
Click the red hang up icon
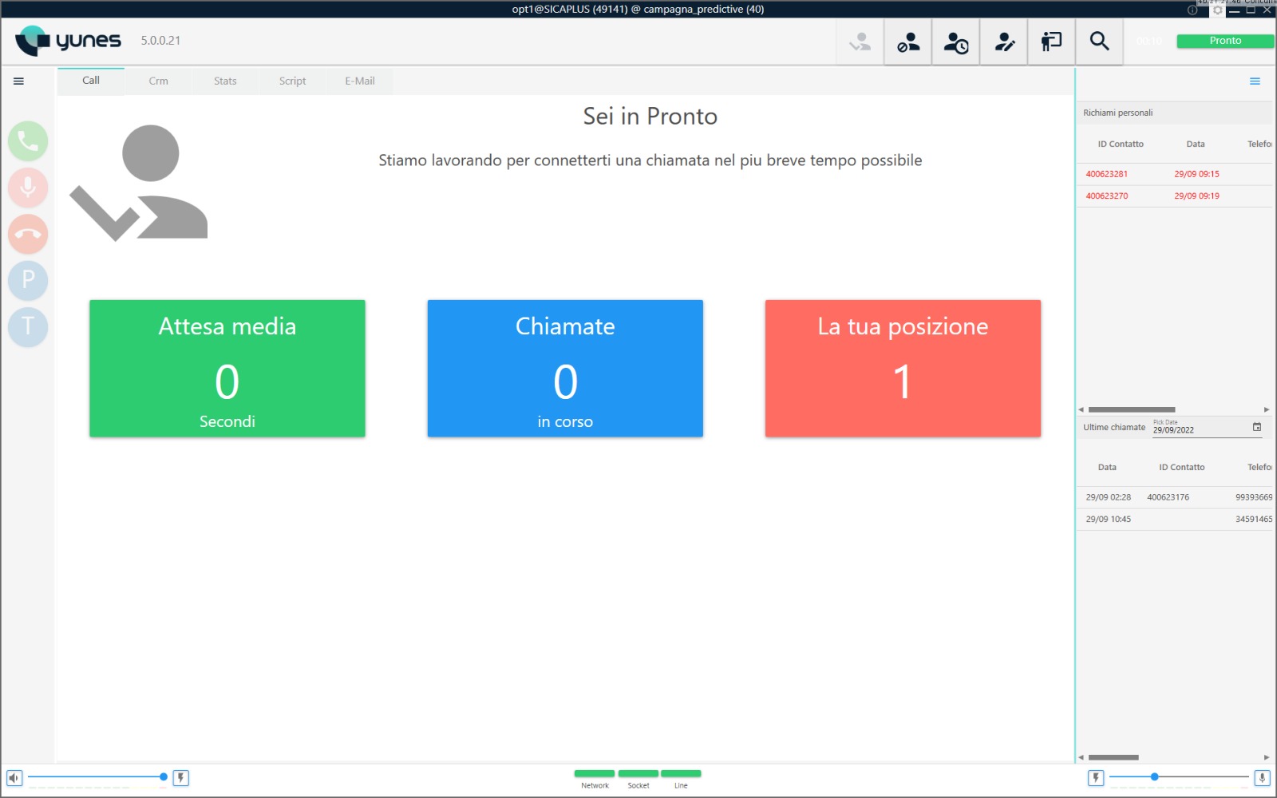tap(28, 234)
